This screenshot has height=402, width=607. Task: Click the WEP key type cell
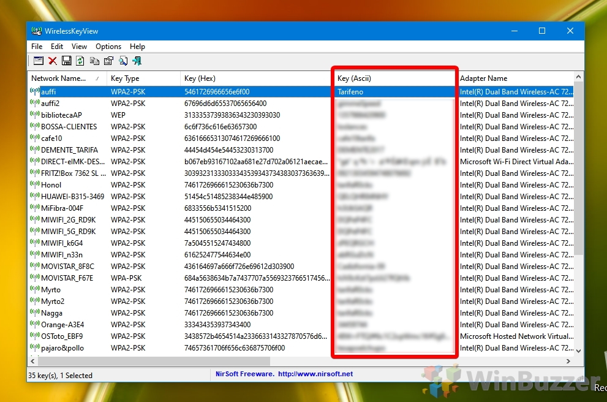118,115
